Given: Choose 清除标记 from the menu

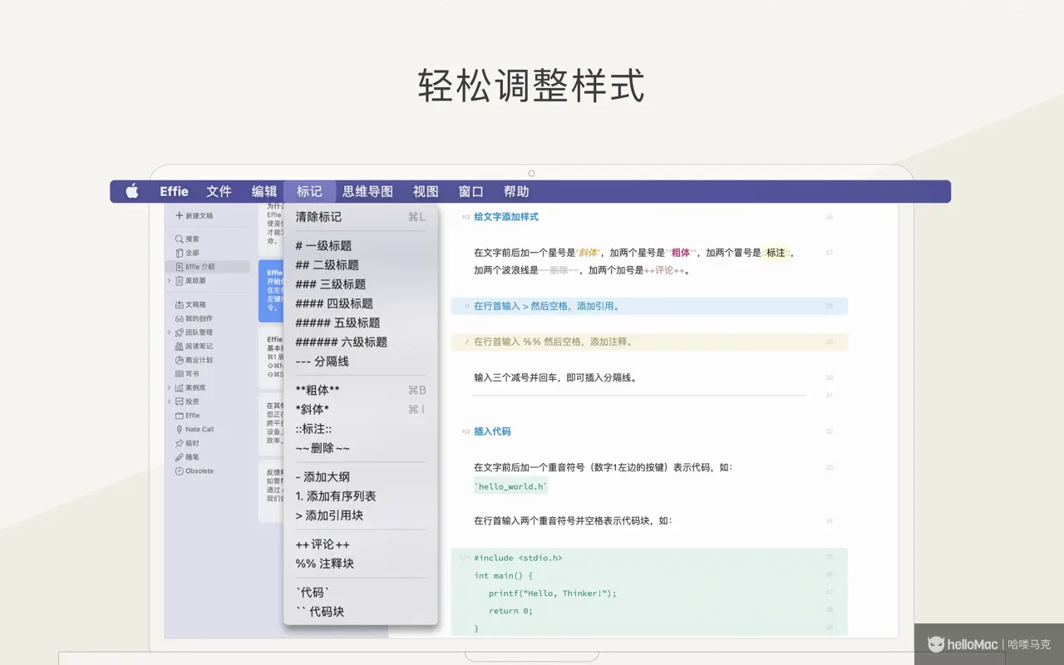Looking at the screenshot, I should [x=361, y=217].
